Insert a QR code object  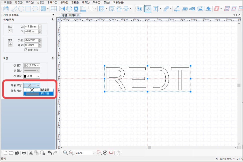43,9
